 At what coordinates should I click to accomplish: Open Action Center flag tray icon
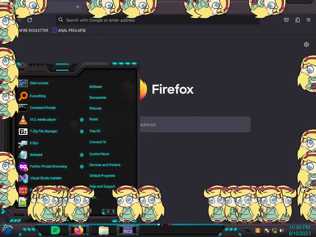267,230
